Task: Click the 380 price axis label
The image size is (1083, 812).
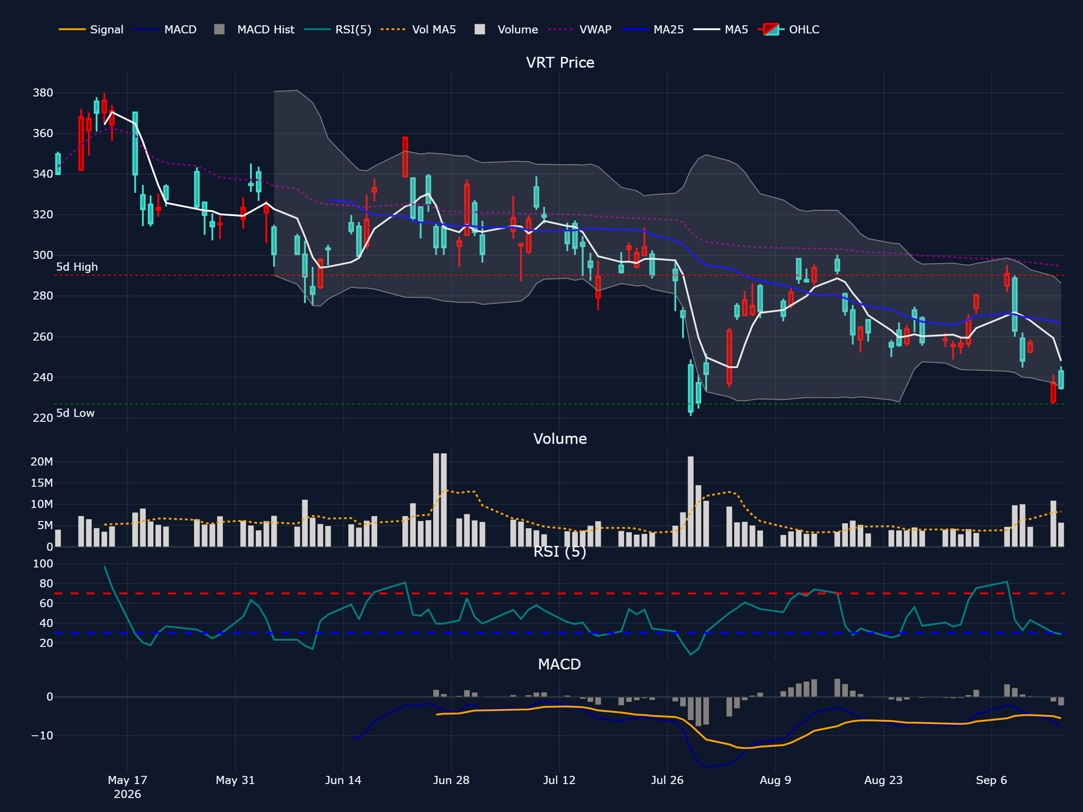Action: point(42,93)
